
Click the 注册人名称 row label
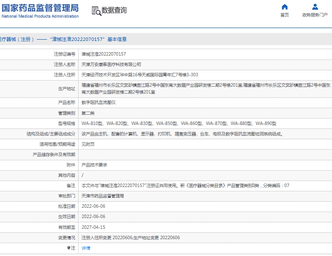point(65,65)
